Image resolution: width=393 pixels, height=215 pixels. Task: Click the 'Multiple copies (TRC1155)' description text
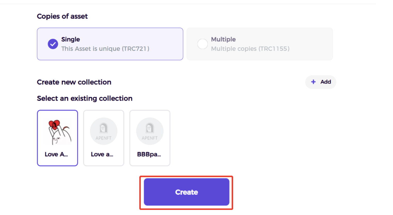pos(250,49)
